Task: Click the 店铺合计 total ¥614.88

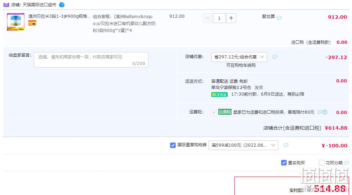Action: [x=336, y=128]
